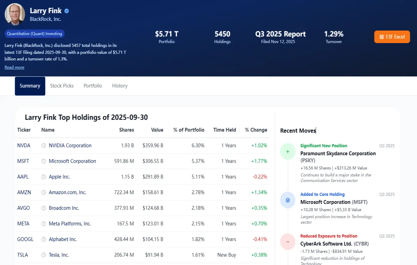This screenshot has width=417, height=265.
Task: Click the Reduced Exposure to Position label
Action: pos(329,236)
